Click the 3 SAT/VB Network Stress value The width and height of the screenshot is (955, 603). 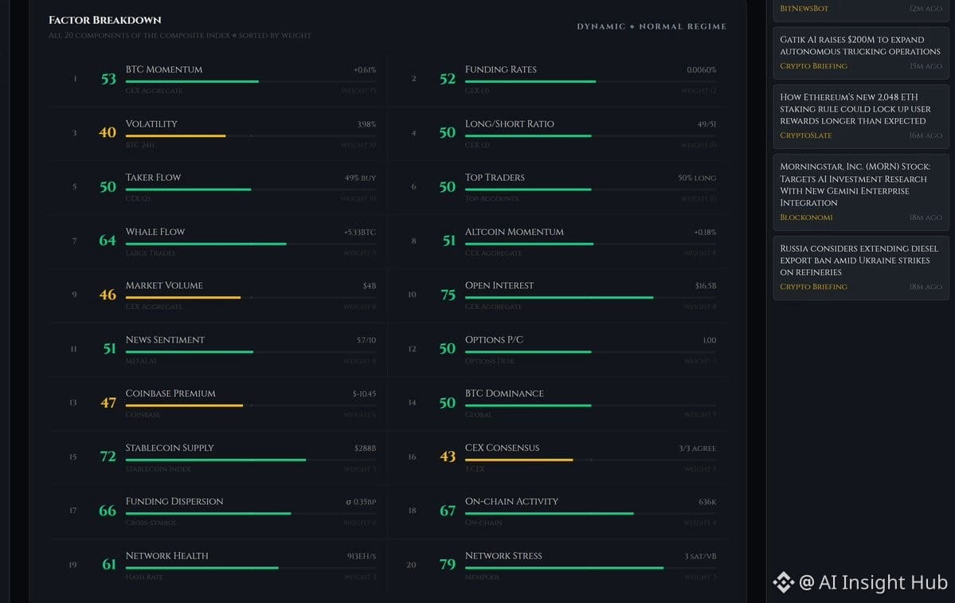(x=700, y=556)
